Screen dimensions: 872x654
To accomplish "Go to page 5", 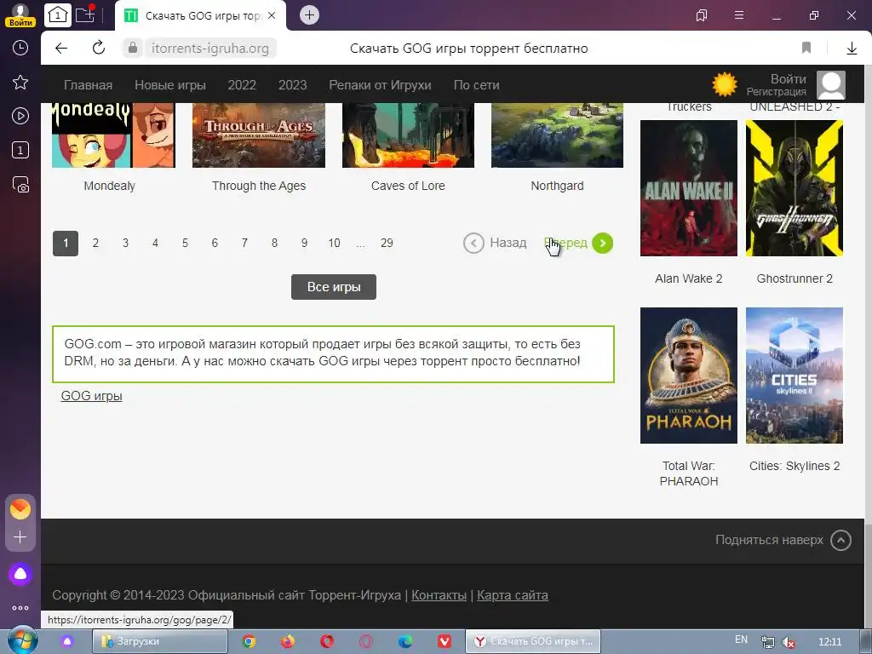I will point(185,243).
